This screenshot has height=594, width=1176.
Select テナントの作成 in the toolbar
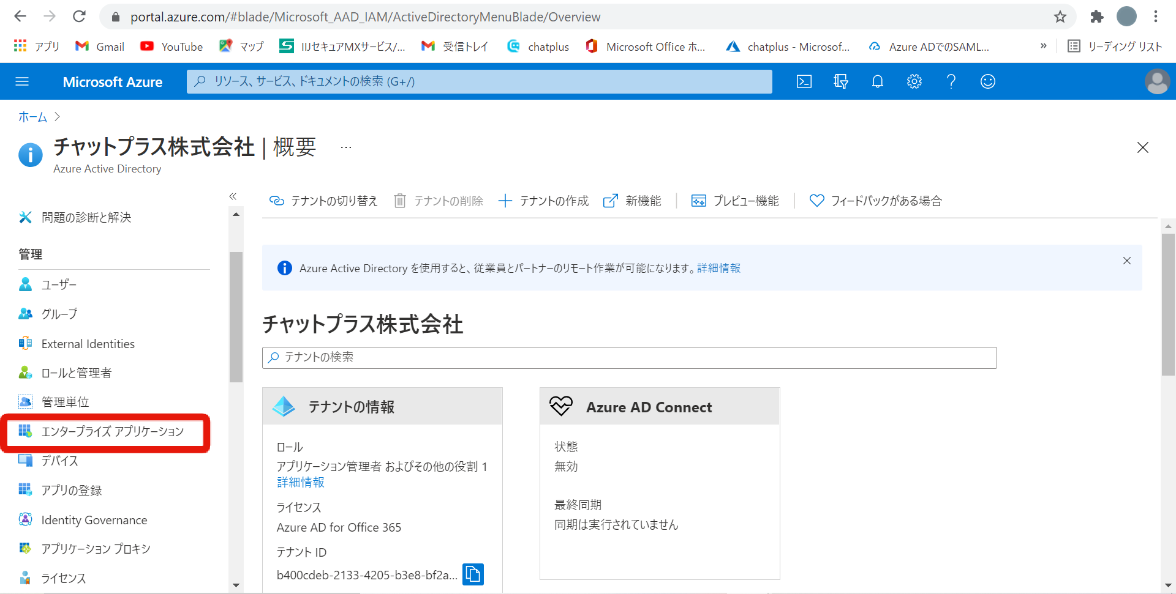pyautogui.click(x=543, y=201)
